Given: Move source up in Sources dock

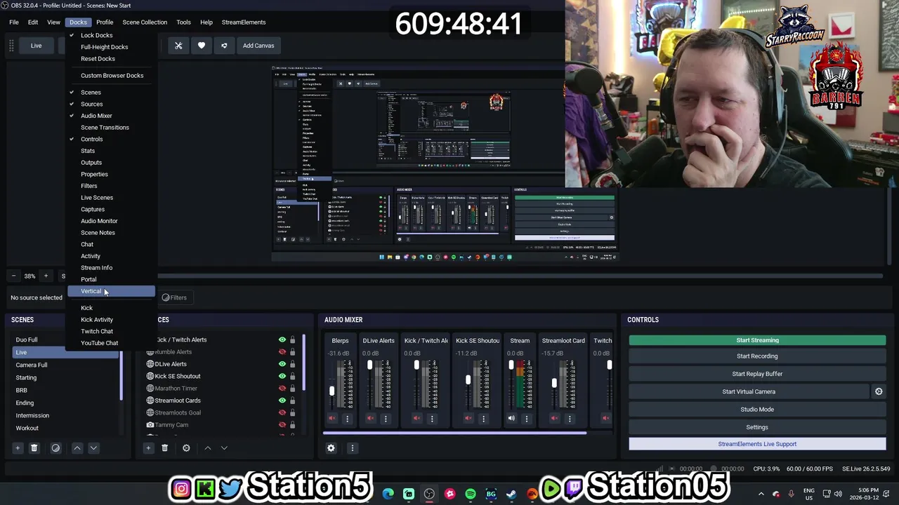Looking at the screenshot, I should pos(208,448).
